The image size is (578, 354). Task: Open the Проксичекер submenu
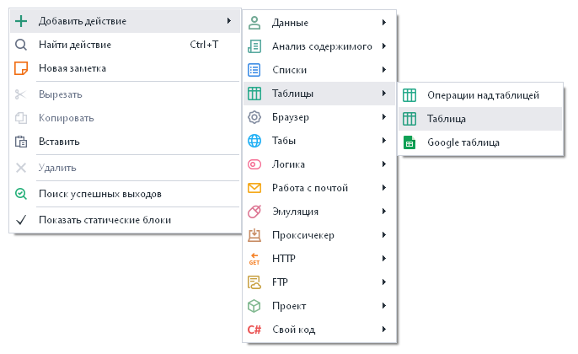(302, 234)
